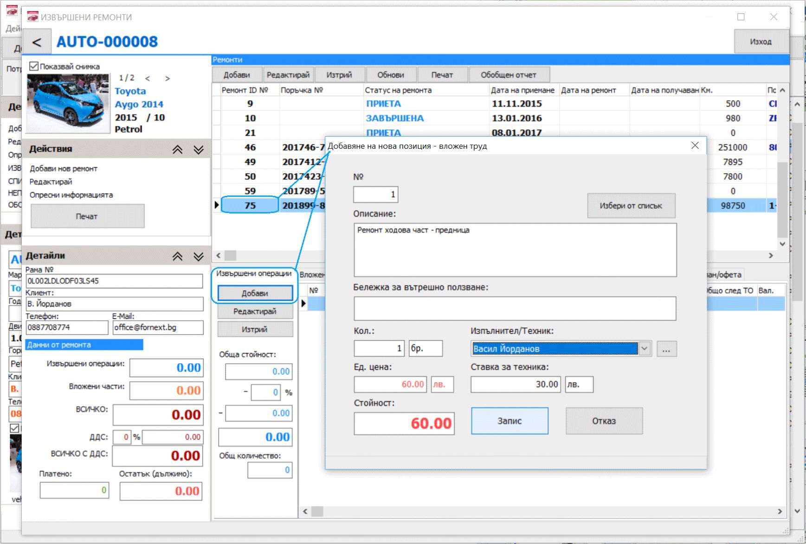This screenshot has width=806, height=544.
Task: Show previous car photo with left arrow
Action: click(x=148, y=78)
